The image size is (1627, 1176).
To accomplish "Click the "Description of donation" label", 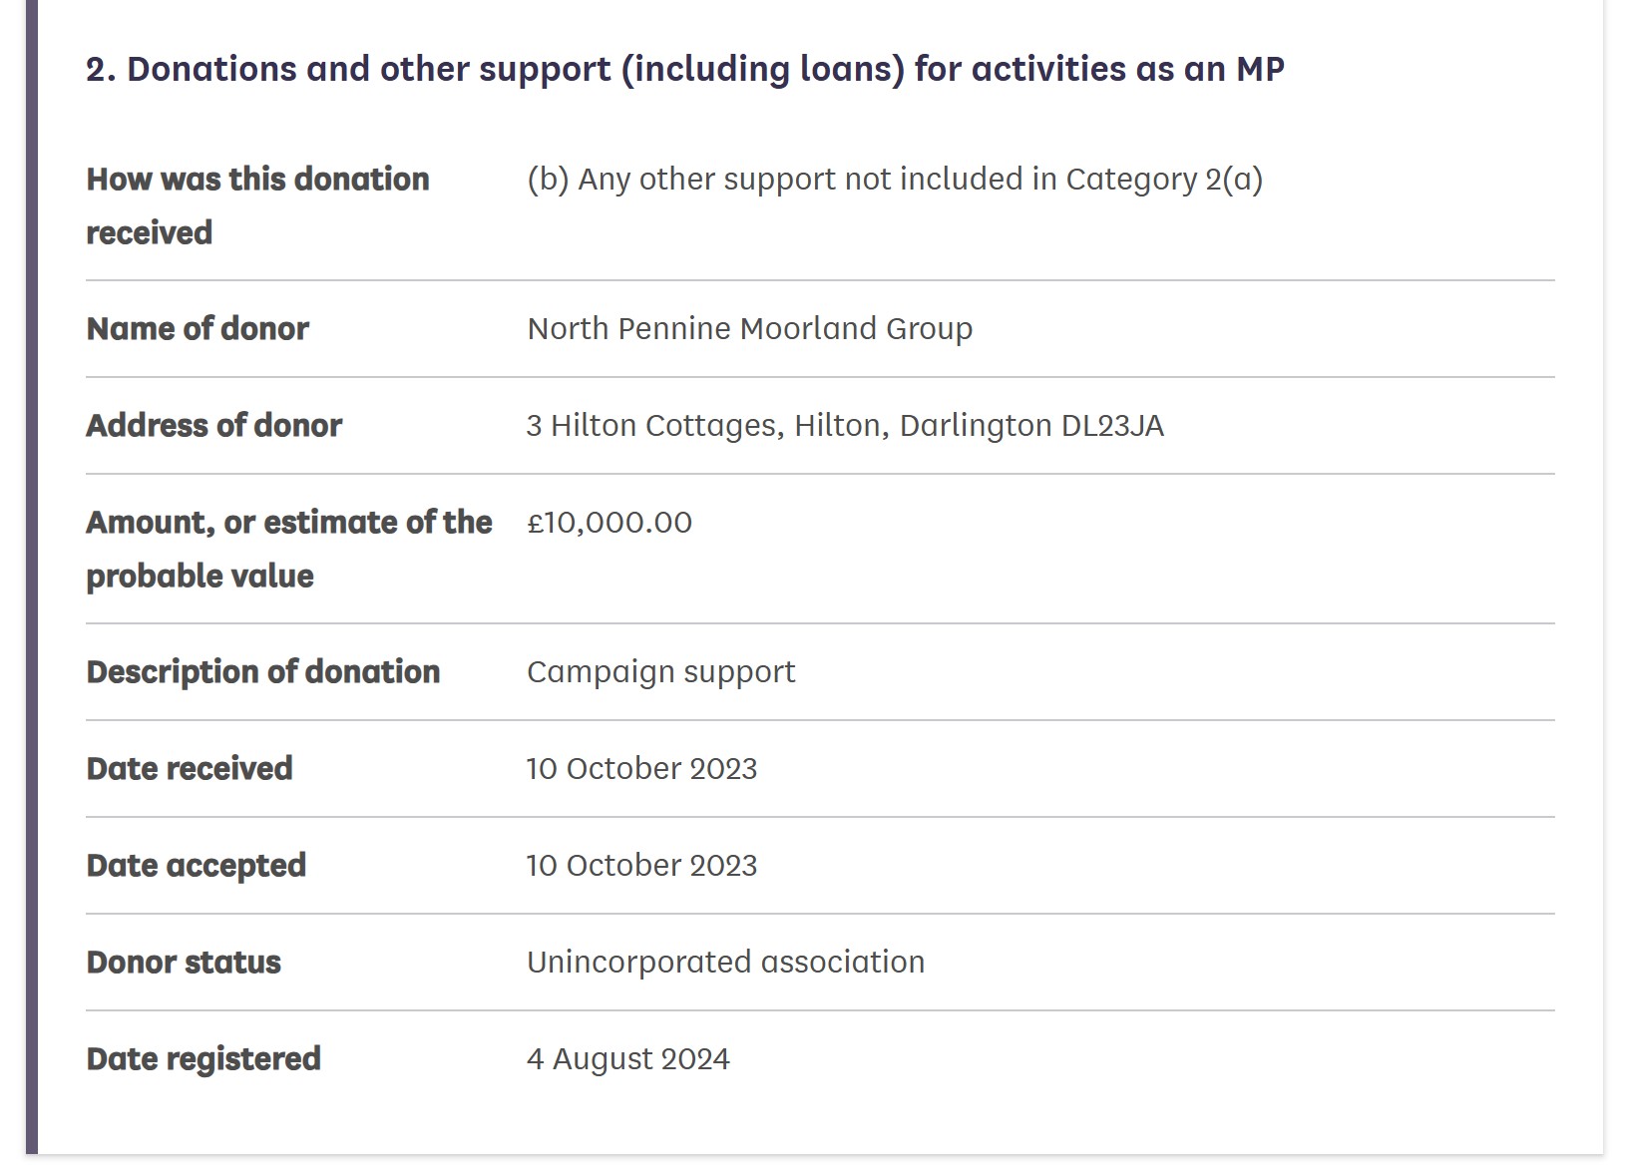I will tap(262, 671).
